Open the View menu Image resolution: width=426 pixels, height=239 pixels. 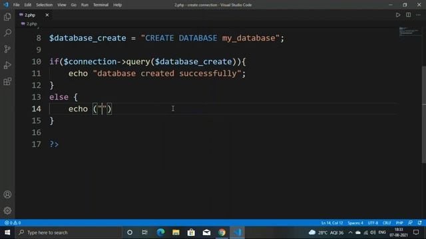click(62, 5)
